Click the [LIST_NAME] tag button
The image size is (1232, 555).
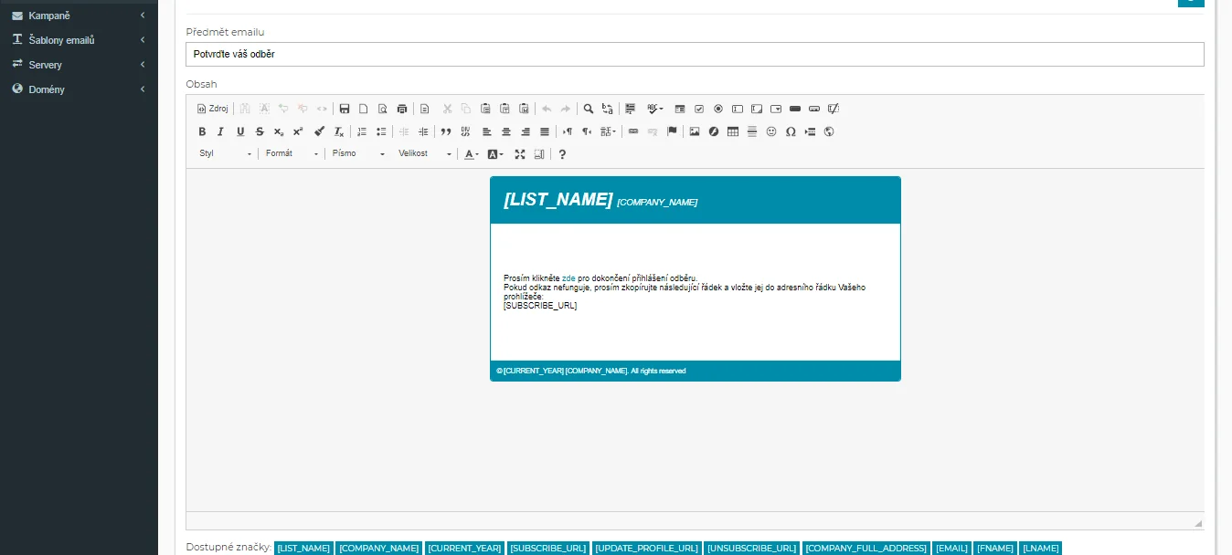coord(303,548)
